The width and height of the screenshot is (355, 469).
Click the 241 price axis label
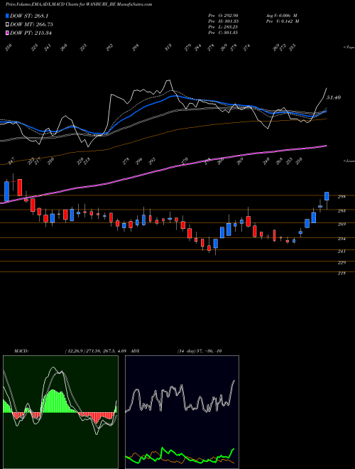point(342,252)
